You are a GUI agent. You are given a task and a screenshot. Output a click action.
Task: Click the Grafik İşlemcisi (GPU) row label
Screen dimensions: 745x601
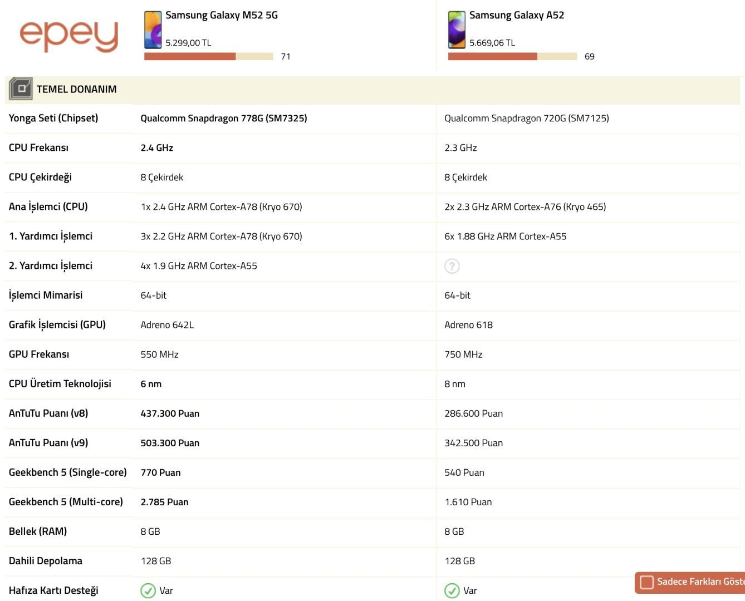[x=57, y=324]
